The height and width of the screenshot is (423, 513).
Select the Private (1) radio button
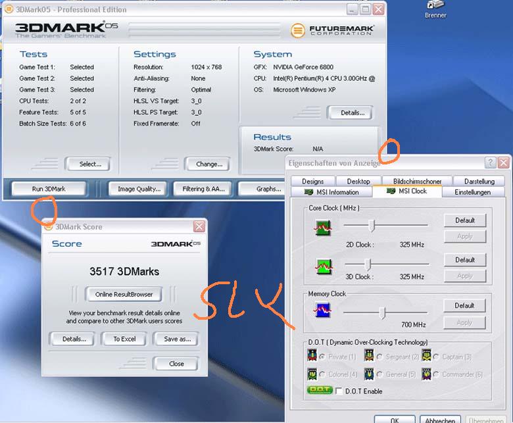(322, 357)
